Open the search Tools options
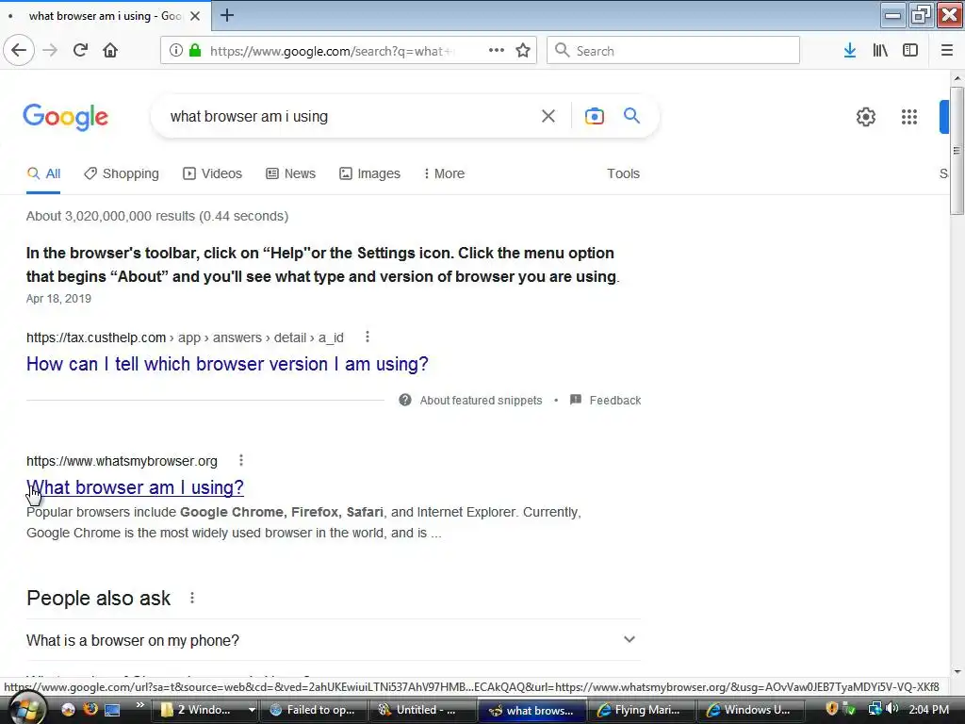Screen dimensions: 965x724 (624, 173)
